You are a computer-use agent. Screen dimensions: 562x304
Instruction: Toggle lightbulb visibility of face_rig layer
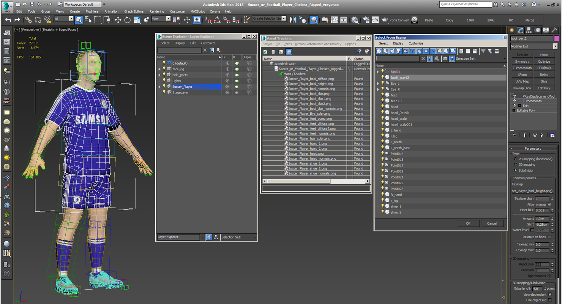(x=164, y=69)
